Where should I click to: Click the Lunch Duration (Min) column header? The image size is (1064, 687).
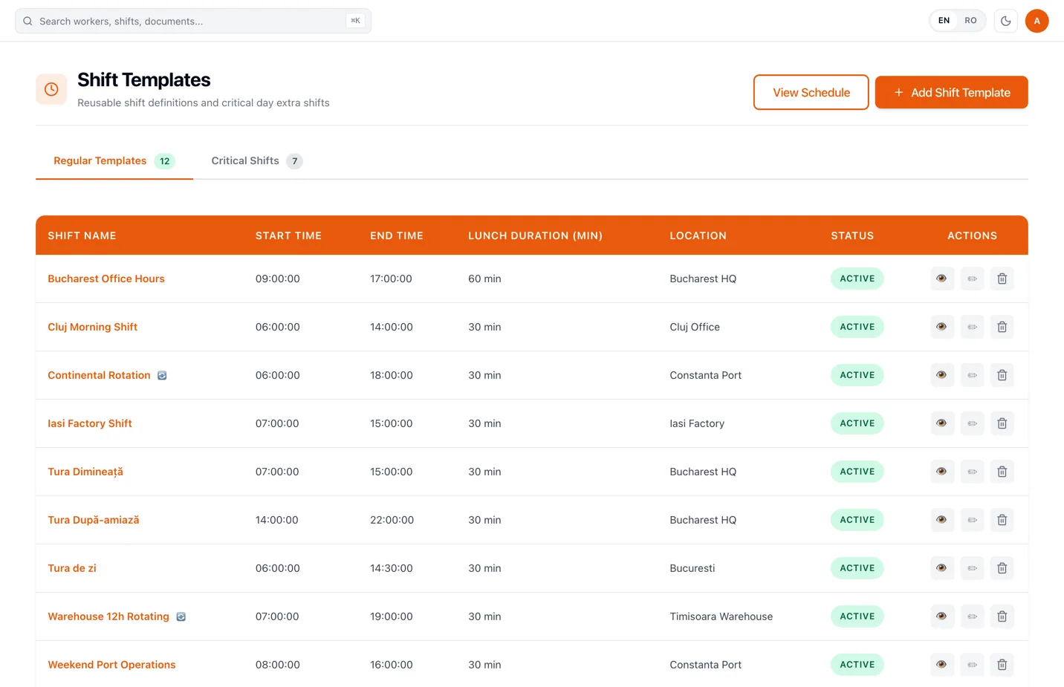click(x=535, y=235)
